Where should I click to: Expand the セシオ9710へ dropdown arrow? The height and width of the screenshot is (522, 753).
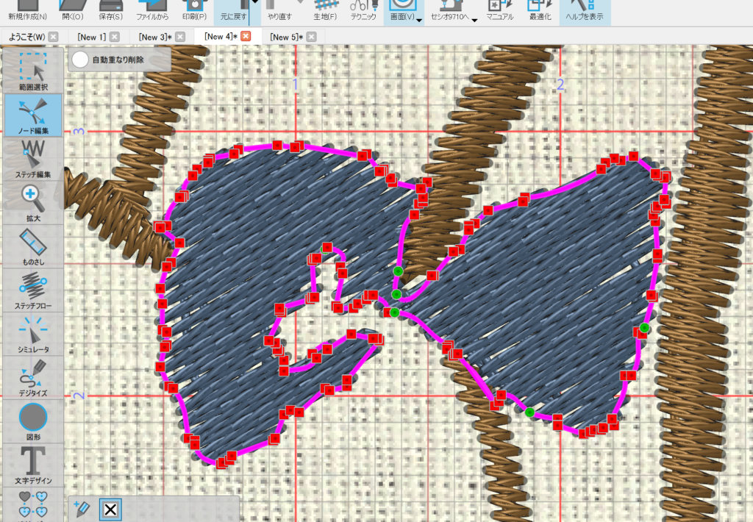(474, 19)
